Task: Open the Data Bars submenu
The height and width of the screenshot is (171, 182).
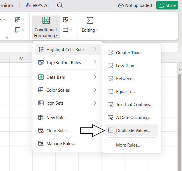Action: pos(68,77)
